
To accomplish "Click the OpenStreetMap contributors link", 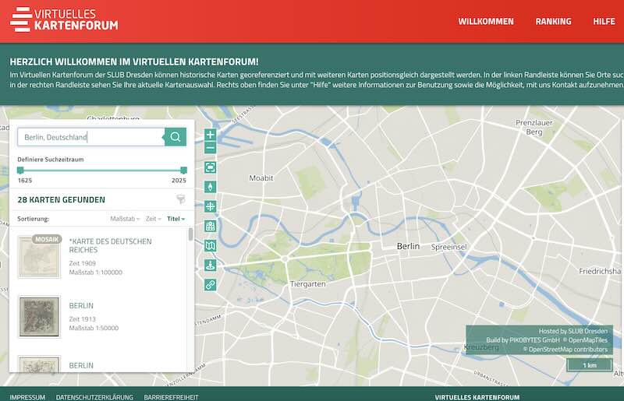I will (x=568, y=350).
